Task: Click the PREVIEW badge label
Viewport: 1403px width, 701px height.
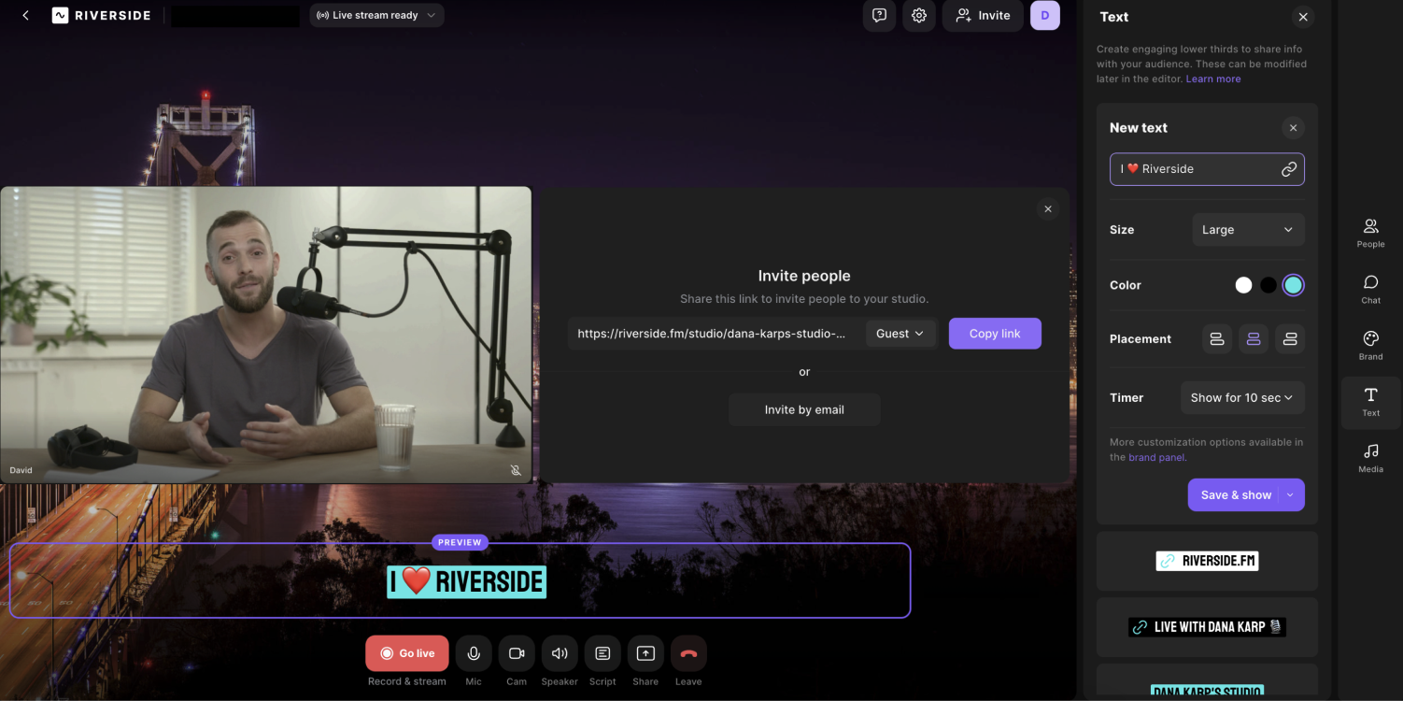Action: point(460,542)
